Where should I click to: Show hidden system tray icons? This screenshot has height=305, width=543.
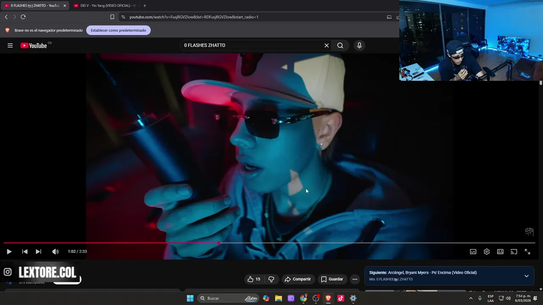coord(470,298)
